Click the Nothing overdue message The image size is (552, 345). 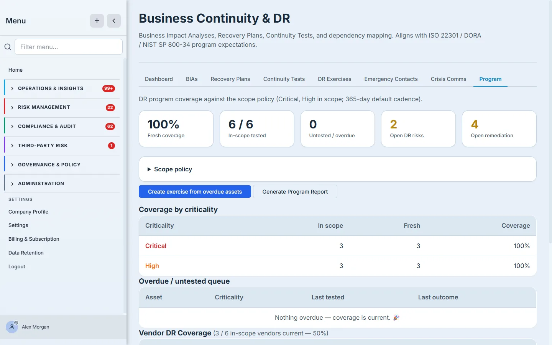[337, 317]
